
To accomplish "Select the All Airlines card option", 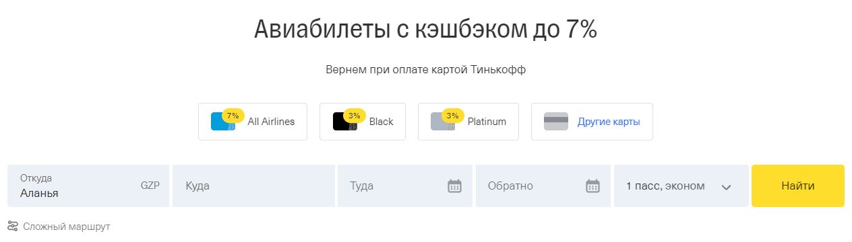I will click(253, 122).
